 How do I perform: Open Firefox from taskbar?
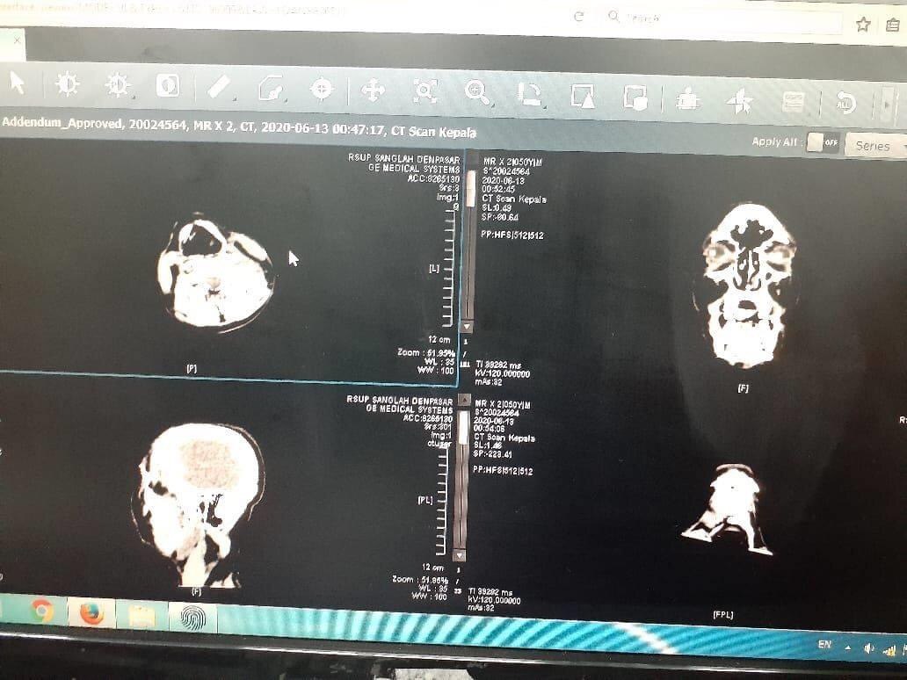(x=91, y=613)
